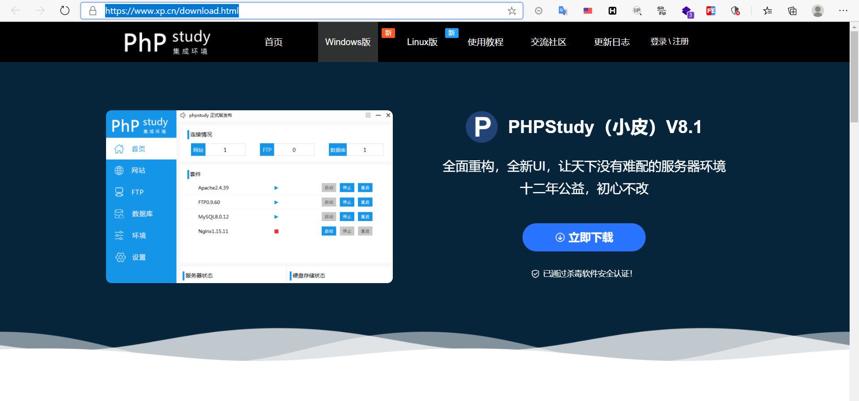859x401 pixels.
Task: Open the Google Translate extension icon
Action: click(563, 11)
